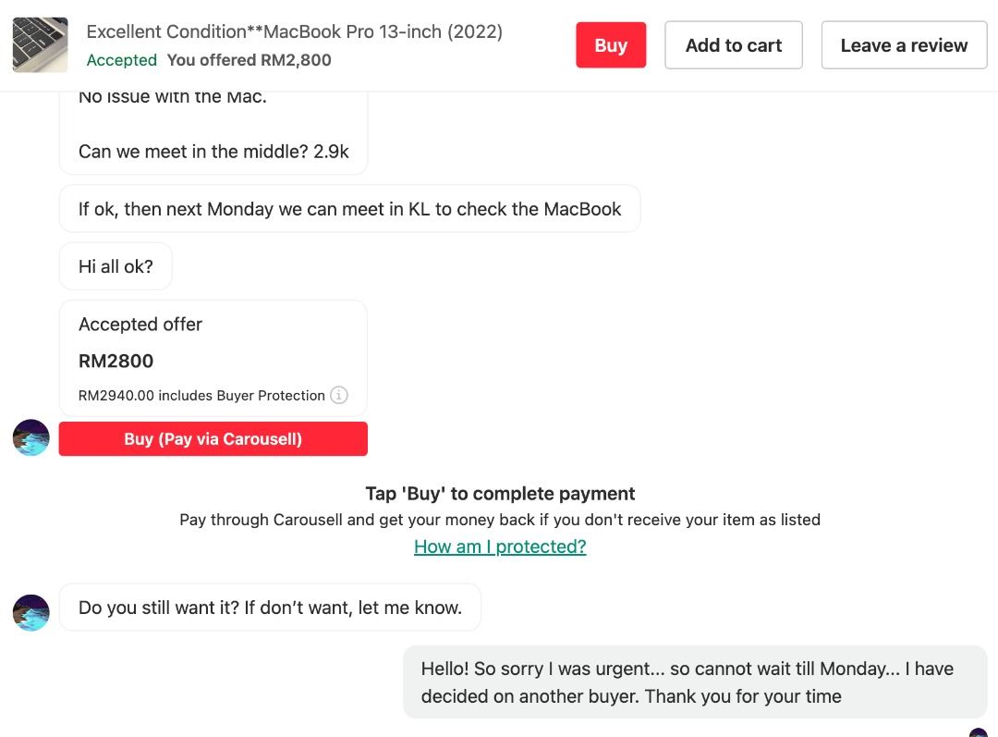The height and width of the screenshot is (737, 998).
Task: Click Buy (Pay via Carousell) button
Action: 213,439
